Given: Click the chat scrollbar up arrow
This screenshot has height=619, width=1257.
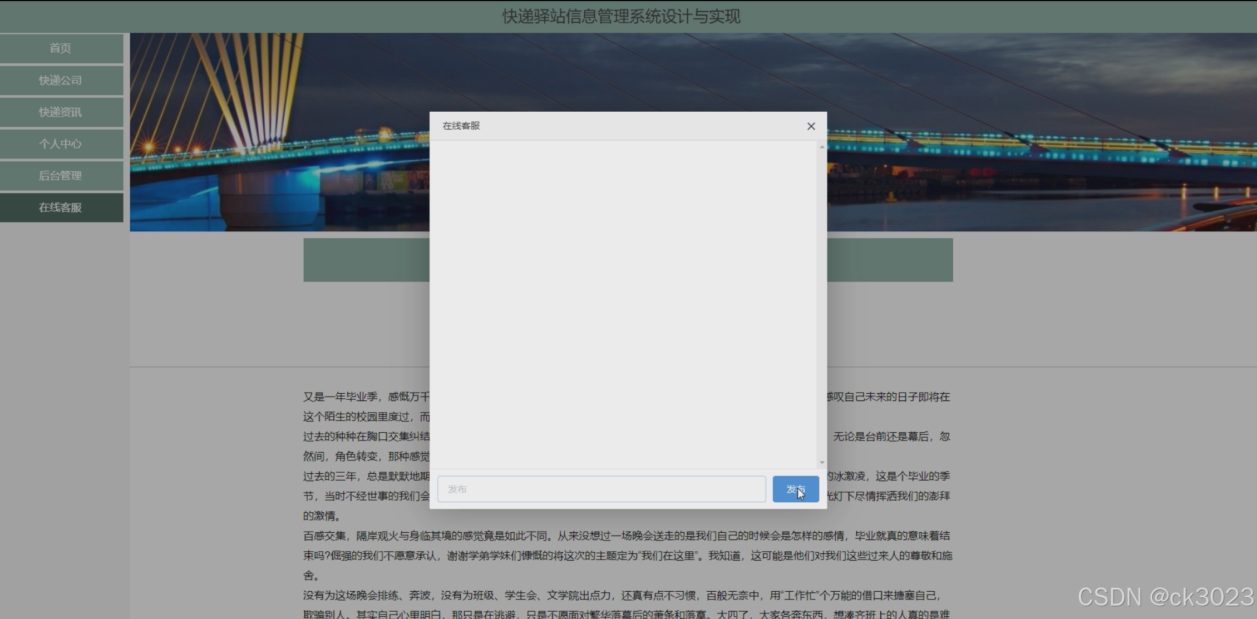Looking at the screenshot, I should [x=822, y=147].
